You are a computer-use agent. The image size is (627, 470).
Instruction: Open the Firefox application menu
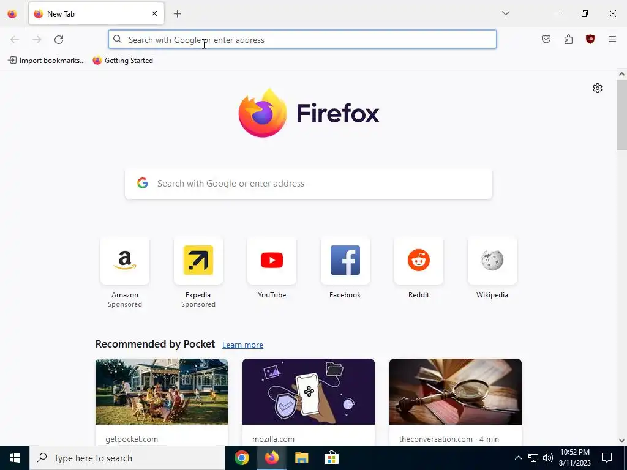point(612,39)
